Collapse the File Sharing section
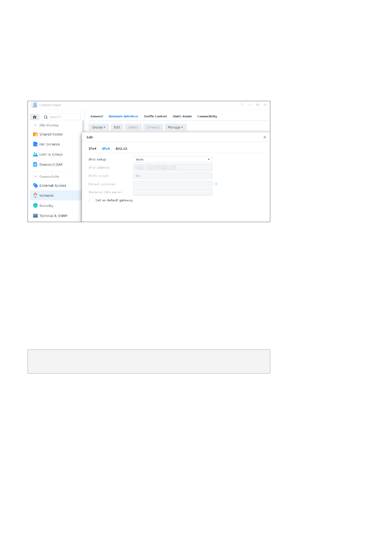This screenshot has width=386, height=546. pyautogui.click(x=35, y=125)
